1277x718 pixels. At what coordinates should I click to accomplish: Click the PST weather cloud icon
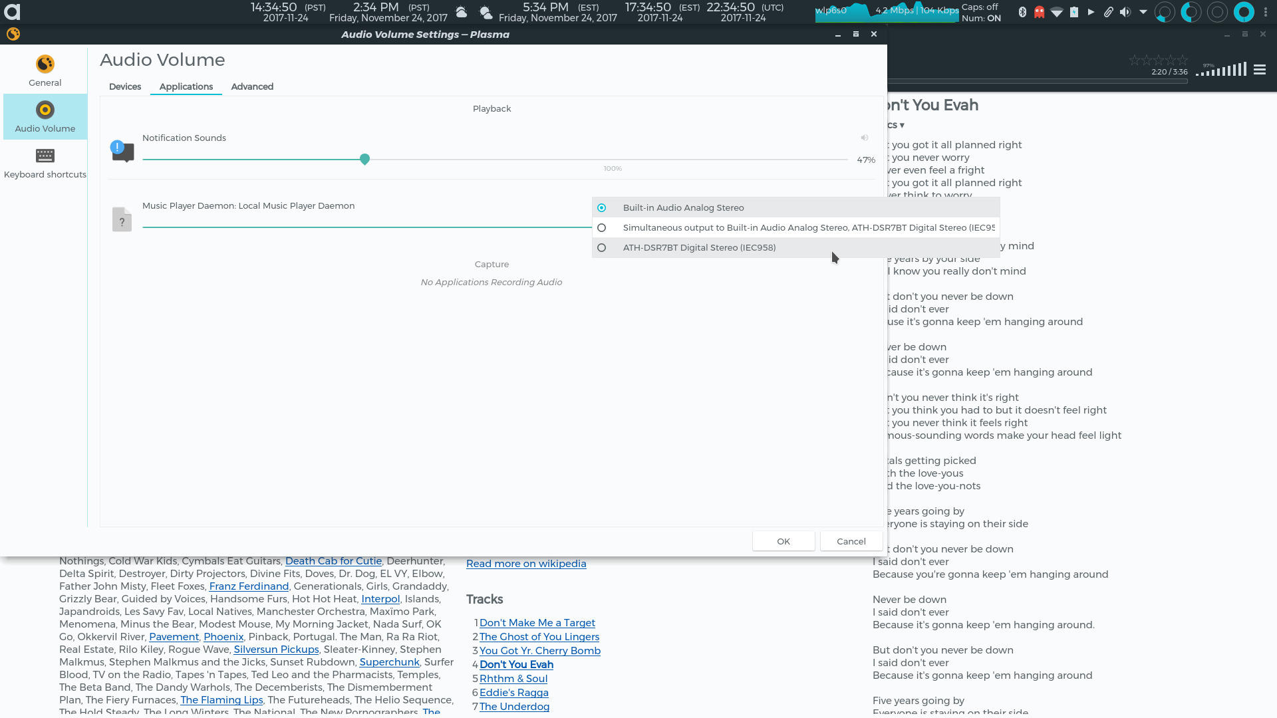[461, 12]
